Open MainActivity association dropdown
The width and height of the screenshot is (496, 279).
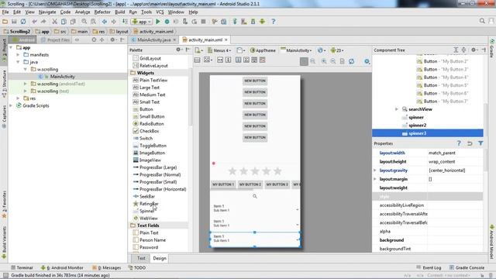296,50
